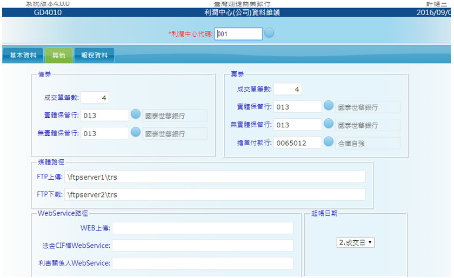
Task: Focus the FTP下載 path field
Action: [x=215, y=194]
